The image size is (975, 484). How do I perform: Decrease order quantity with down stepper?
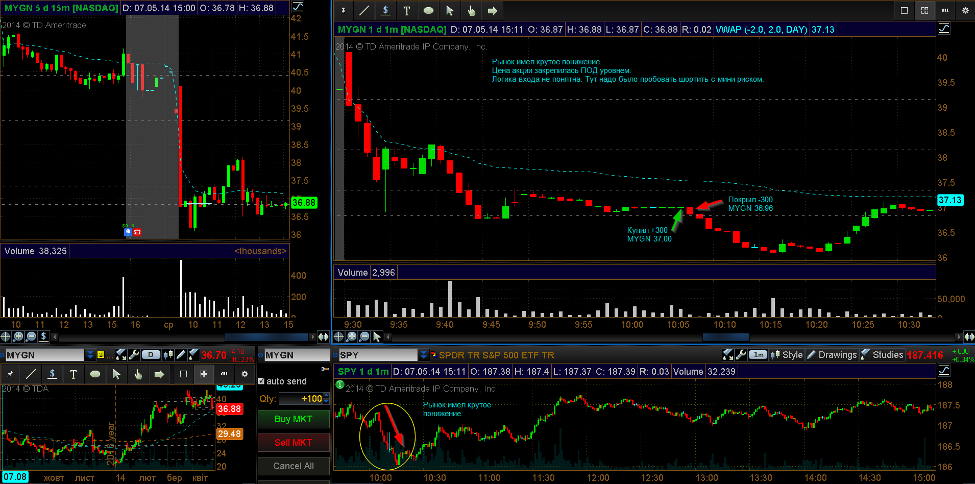coord(326,402)
